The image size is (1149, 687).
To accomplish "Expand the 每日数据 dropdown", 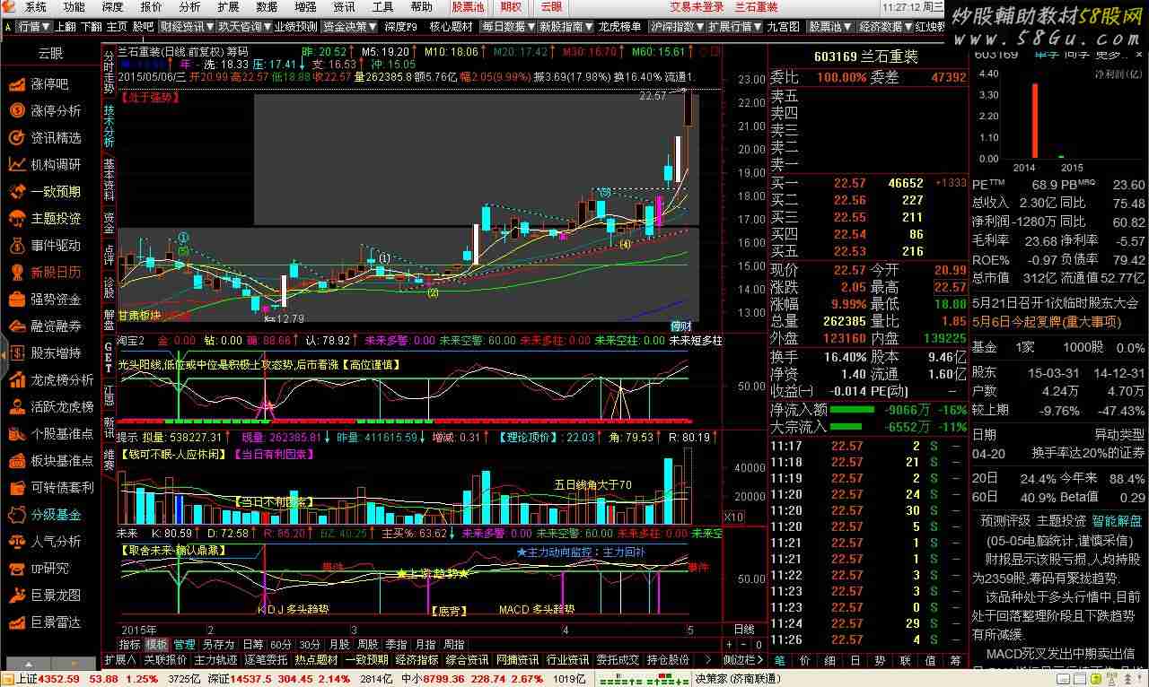I will click(508, 27).
